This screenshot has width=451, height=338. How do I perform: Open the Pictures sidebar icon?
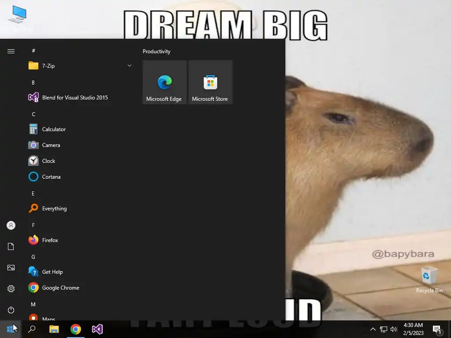click(11, 268)
